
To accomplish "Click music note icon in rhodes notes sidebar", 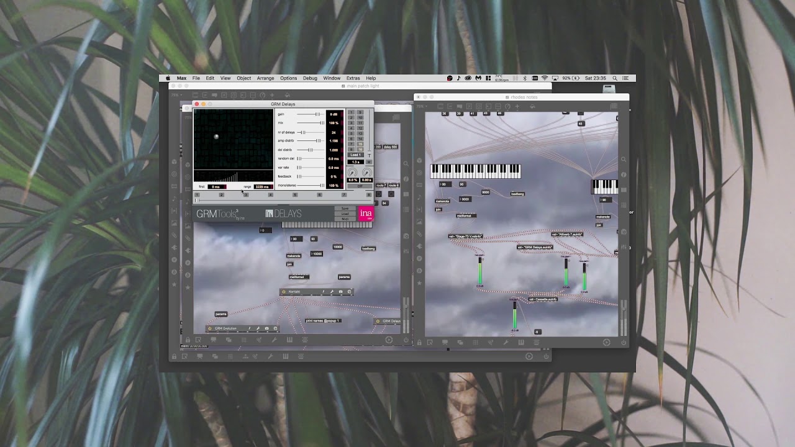I will (419, 197).
